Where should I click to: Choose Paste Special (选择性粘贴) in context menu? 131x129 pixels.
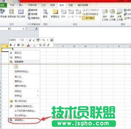coord(24,72)
